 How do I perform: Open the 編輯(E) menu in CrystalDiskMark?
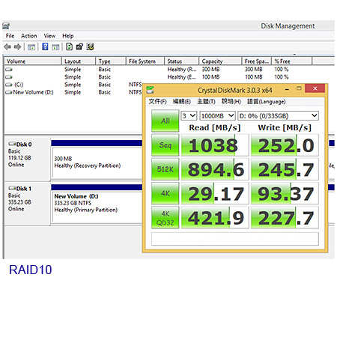[x=182, y=102]
